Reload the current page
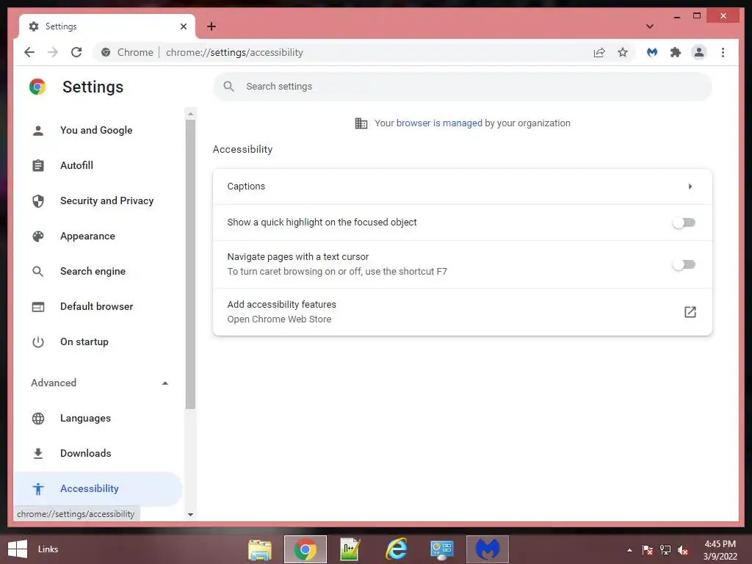 tap(76, 52)
